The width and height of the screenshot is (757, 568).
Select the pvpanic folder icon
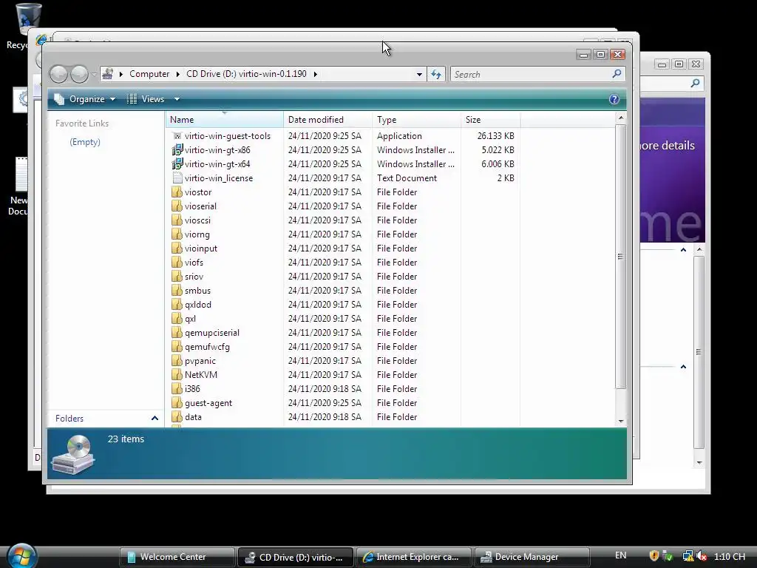[177, 360]
